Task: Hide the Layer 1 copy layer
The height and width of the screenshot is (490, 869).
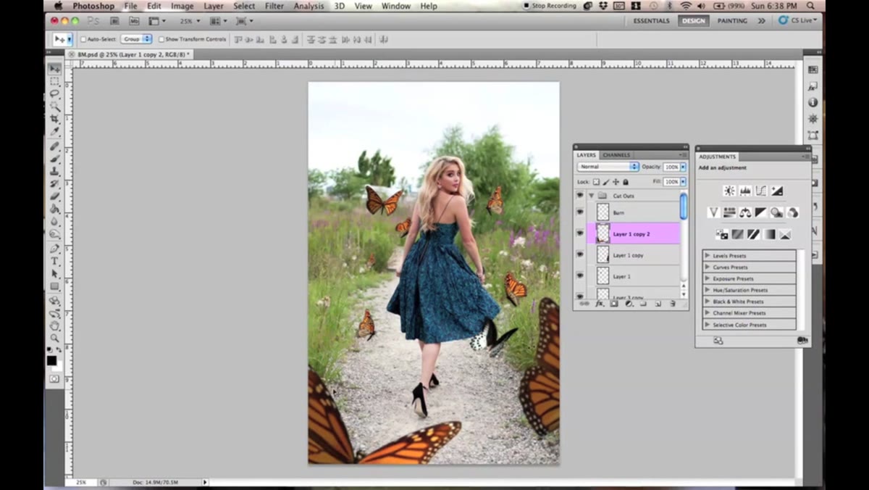Action: pos(579,254)
